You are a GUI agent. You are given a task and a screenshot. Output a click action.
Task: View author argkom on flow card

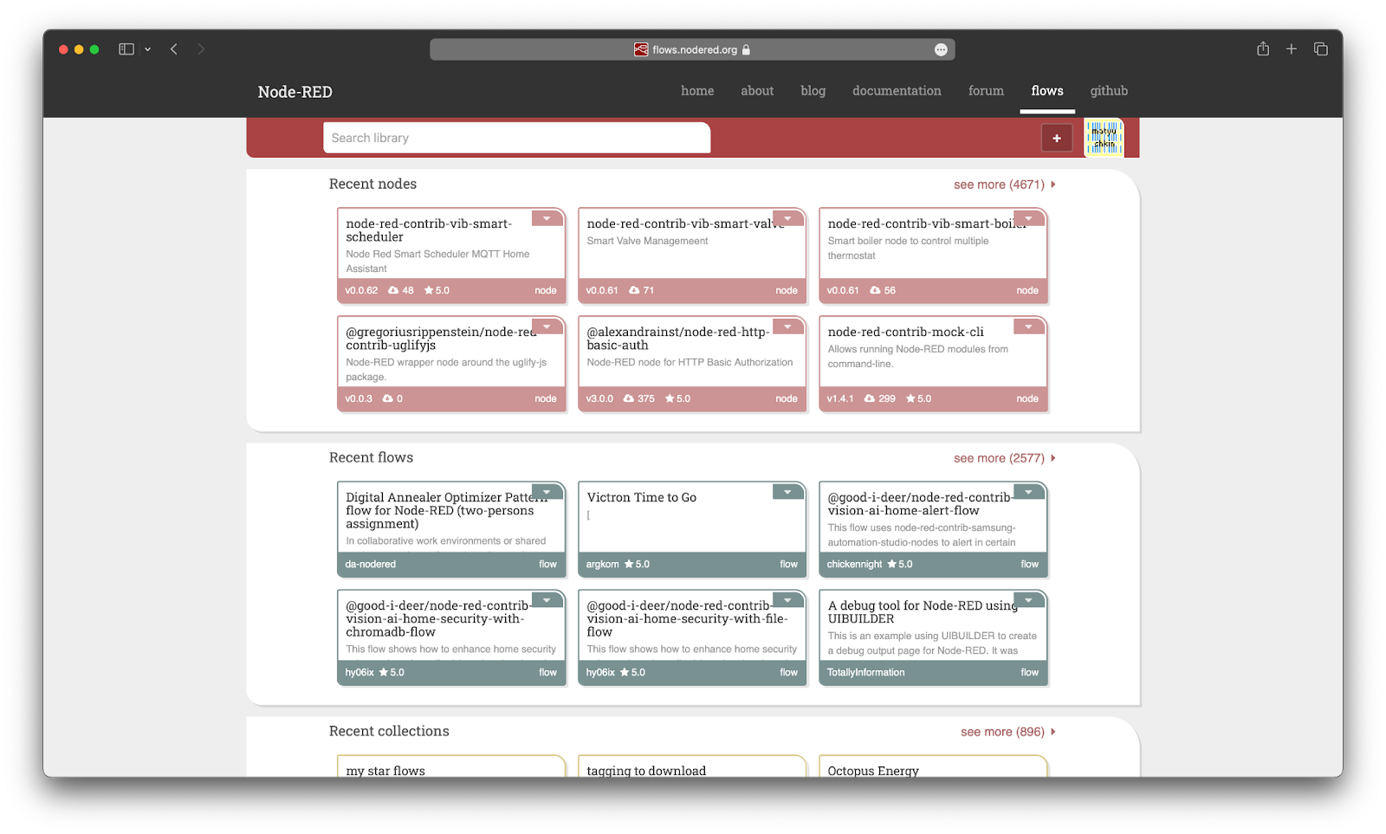pos(603,564)
